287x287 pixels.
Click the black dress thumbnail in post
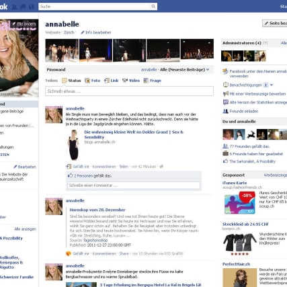click(73, 145)
